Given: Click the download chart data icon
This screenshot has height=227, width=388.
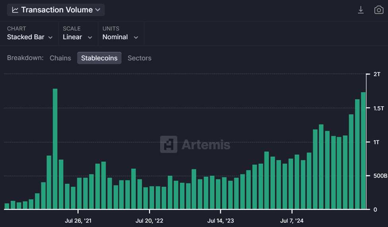Looking at the screenshot, I should 361,10.
